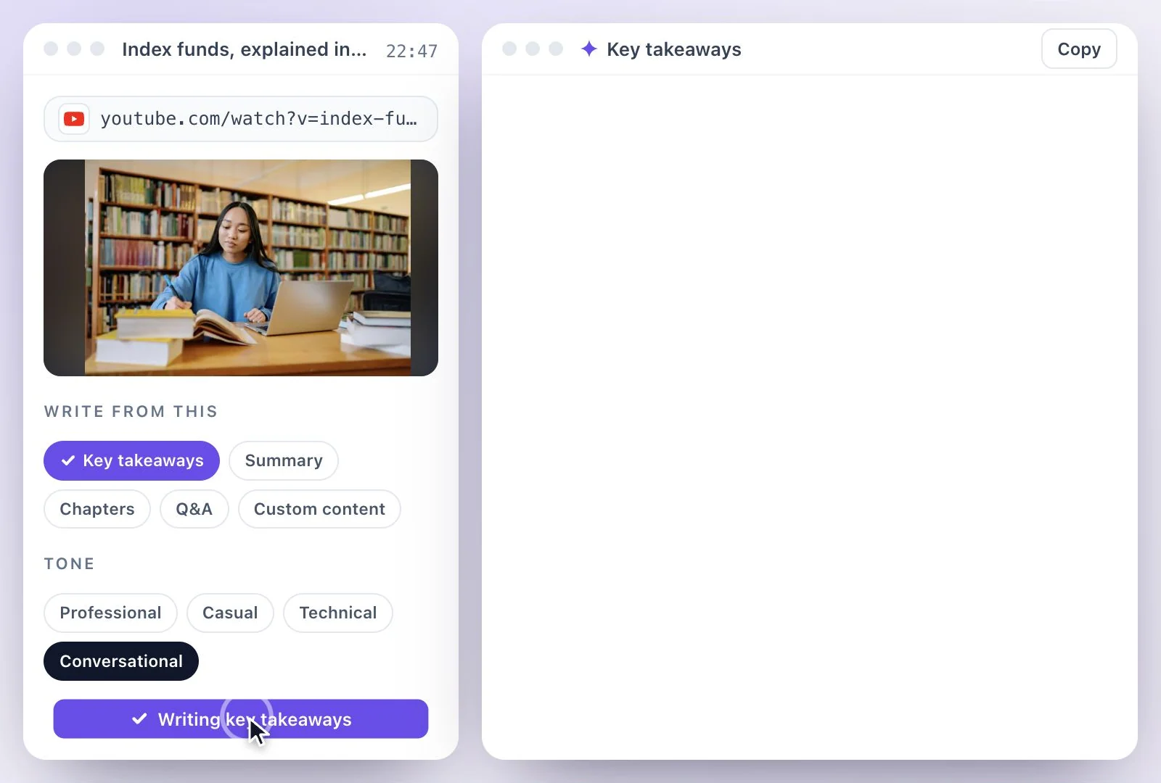This screenshot has width=1161, height=783.
Task: Click the WRITE FROM THIS label
Action: click(131, 411)
